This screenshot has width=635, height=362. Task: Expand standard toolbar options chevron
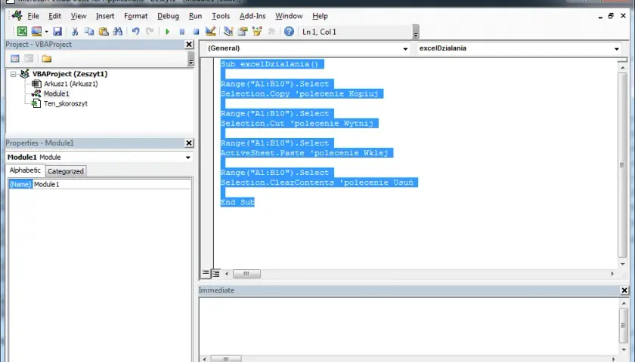416,32
